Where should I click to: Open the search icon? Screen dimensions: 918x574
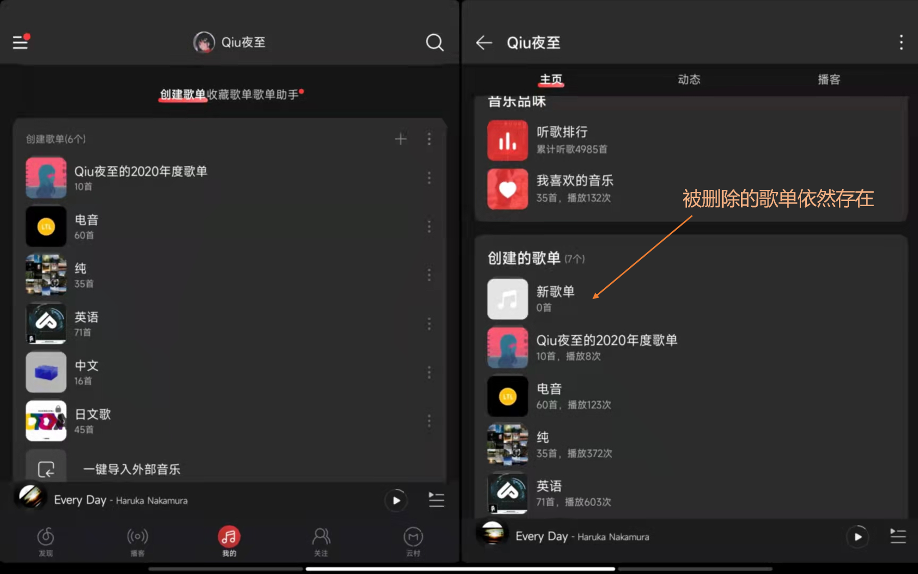435,42
